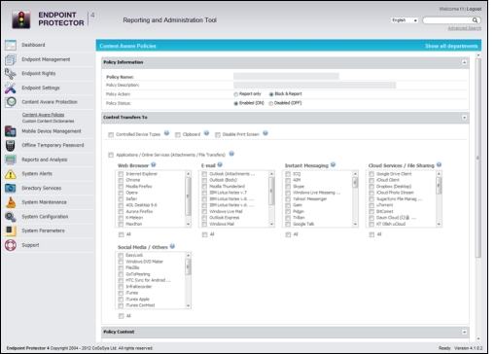Image resolution: width=495 pixels, height=354 pixels.
Task: Go to Reports and Analysis menu
Action: point(45,159)
